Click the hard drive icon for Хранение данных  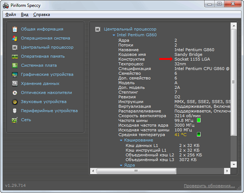point(15,83)
